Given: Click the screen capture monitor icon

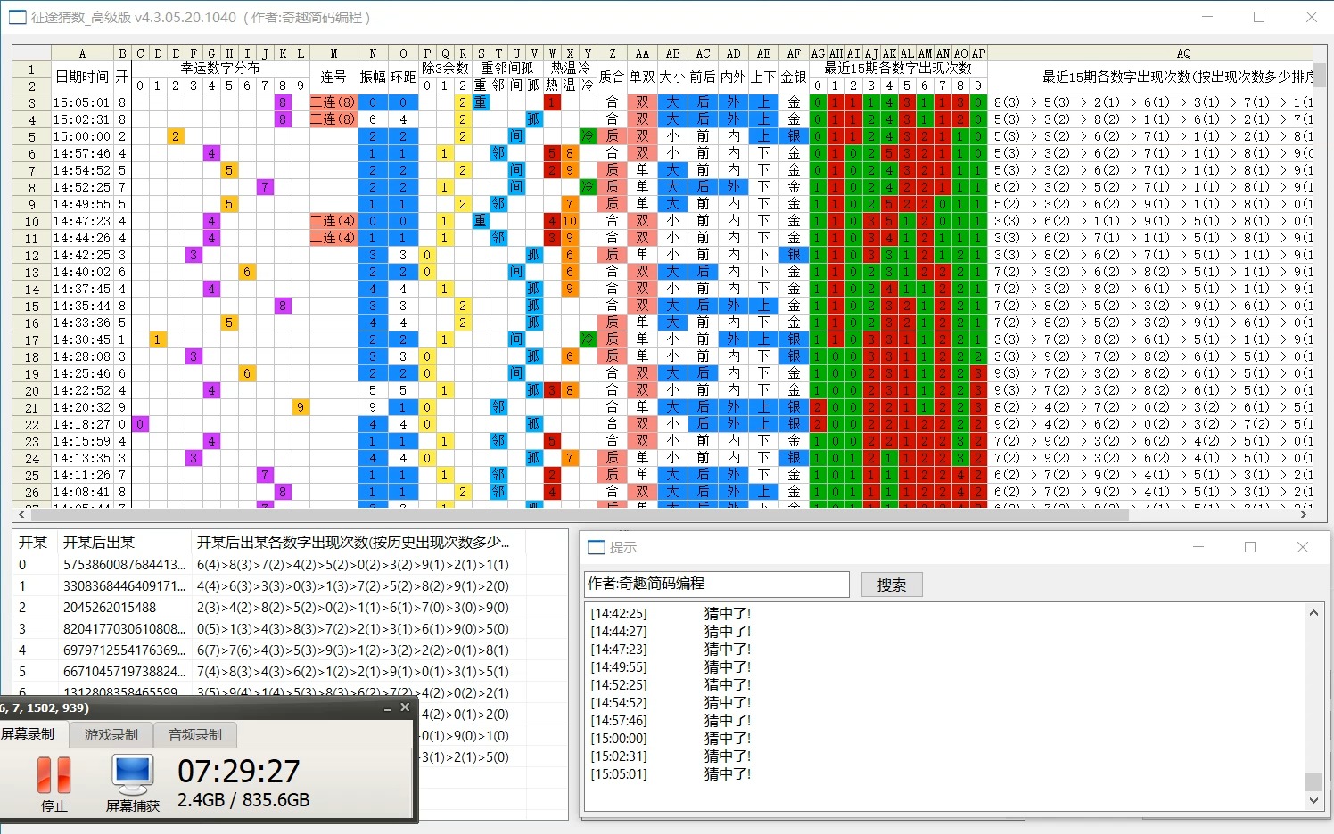Looking at the screenshot, I should [133, 774].
